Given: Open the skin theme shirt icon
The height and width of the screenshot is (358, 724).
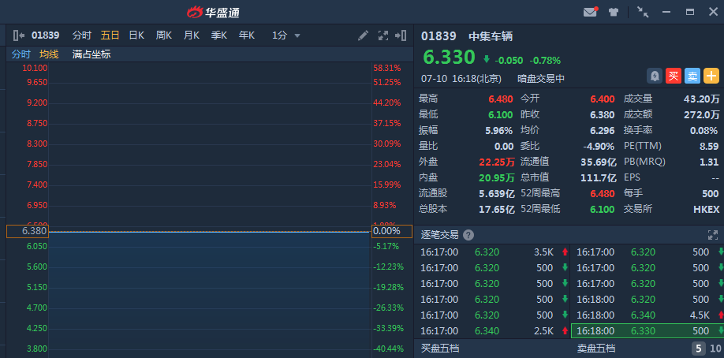Looking at the screenshot, I should point(613,12).
